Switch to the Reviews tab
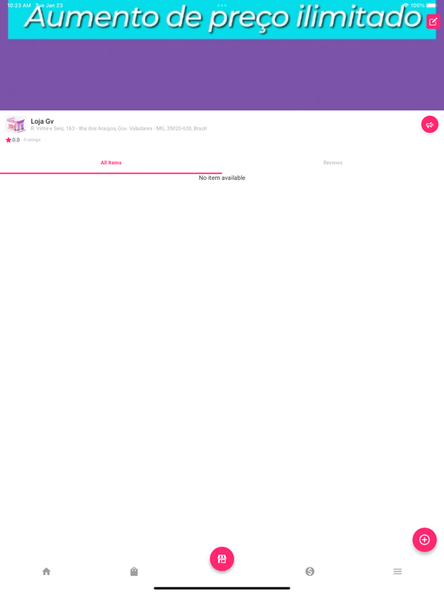 (333, 163)
